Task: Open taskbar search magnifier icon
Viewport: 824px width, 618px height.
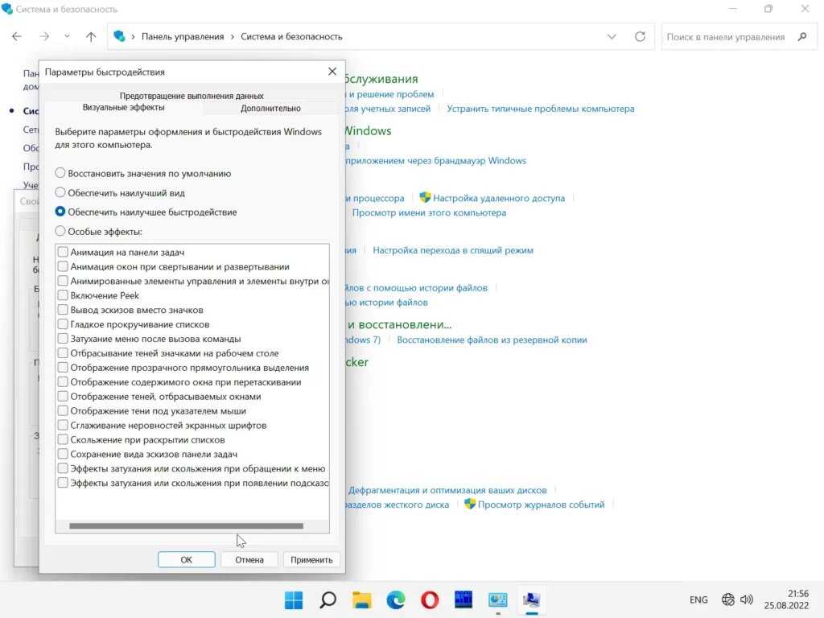Action: click(328, 599)
